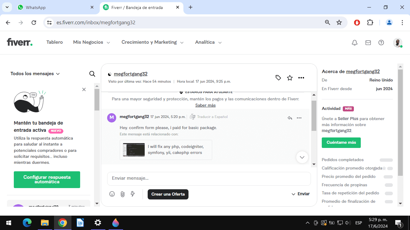Go back in Chrome
This screenshot has width=410, height=230.
tap(8, 22)
